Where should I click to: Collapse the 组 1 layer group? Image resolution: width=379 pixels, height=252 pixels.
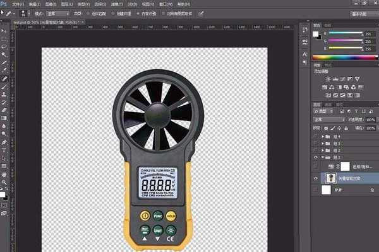pyautogui.click(x=323, y=157)
